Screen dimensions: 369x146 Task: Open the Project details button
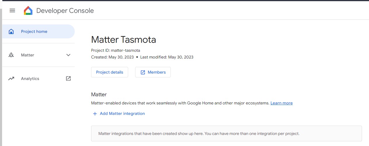[109, 72]
